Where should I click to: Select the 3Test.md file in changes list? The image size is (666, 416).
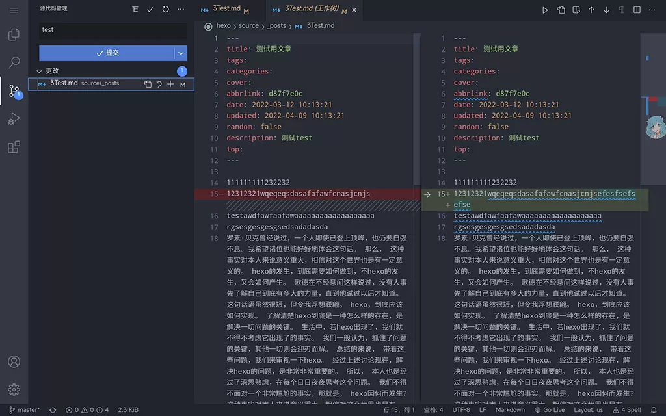(x=111, y=84)
